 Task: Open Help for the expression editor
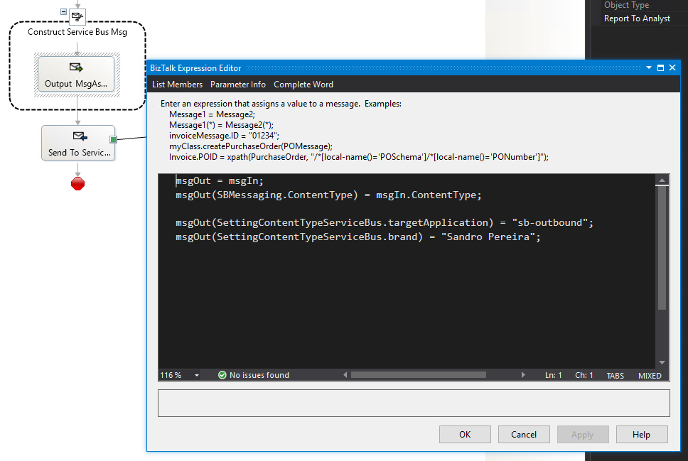pos(641,434)
